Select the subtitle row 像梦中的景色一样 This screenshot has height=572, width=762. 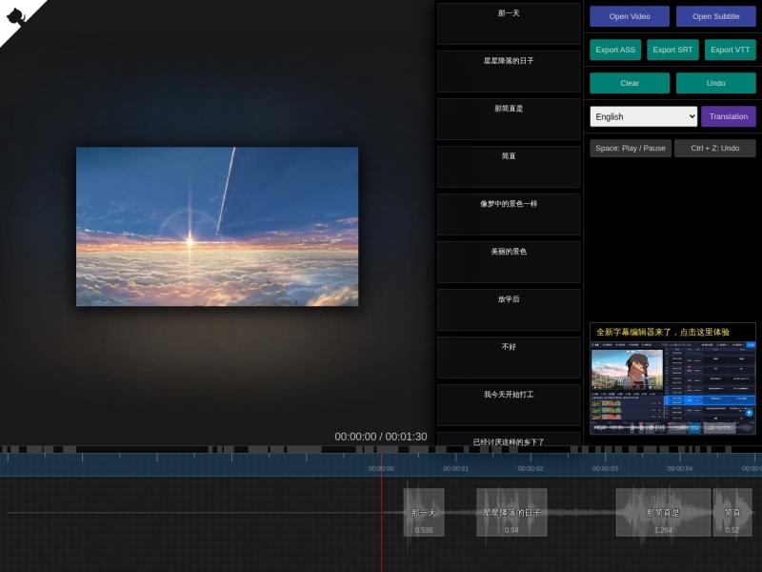point(509,214)
